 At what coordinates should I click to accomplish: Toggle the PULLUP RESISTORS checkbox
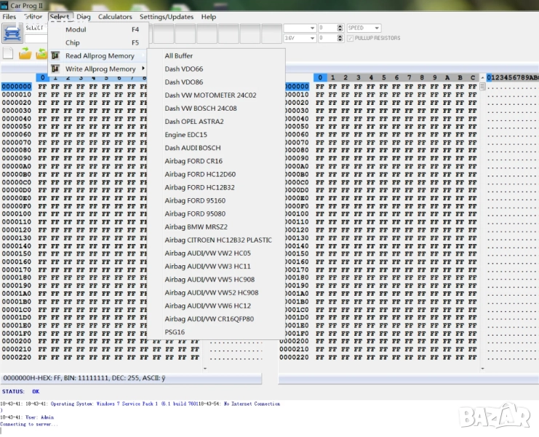coord(351,38)
